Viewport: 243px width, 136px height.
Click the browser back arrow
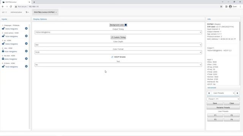tap(3, 7)
